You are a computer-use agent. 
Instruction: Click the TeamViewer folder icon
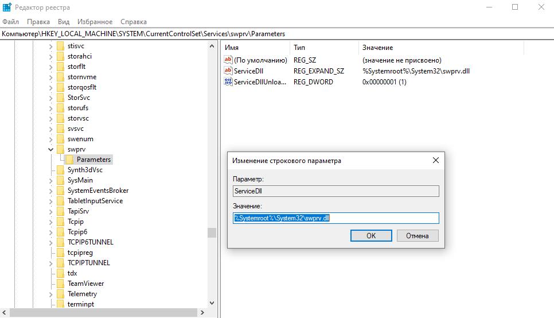[x=60, y=284]
